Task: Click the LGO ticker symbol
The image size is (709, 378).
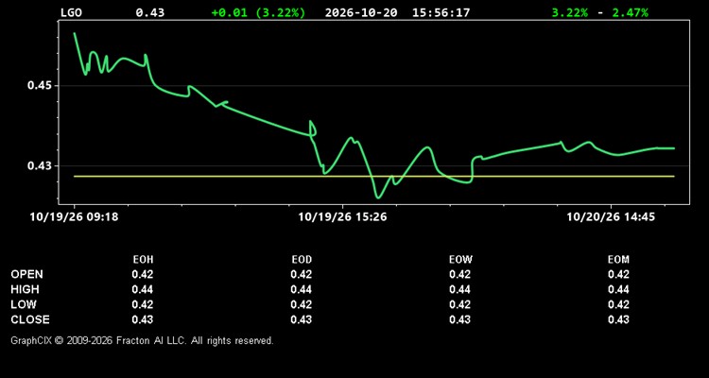Action: click(72, 12)
